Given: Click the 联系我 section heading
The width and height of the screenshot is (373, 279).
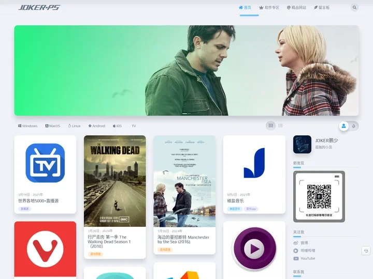Looking at the screenshot, I should (298, 272).
